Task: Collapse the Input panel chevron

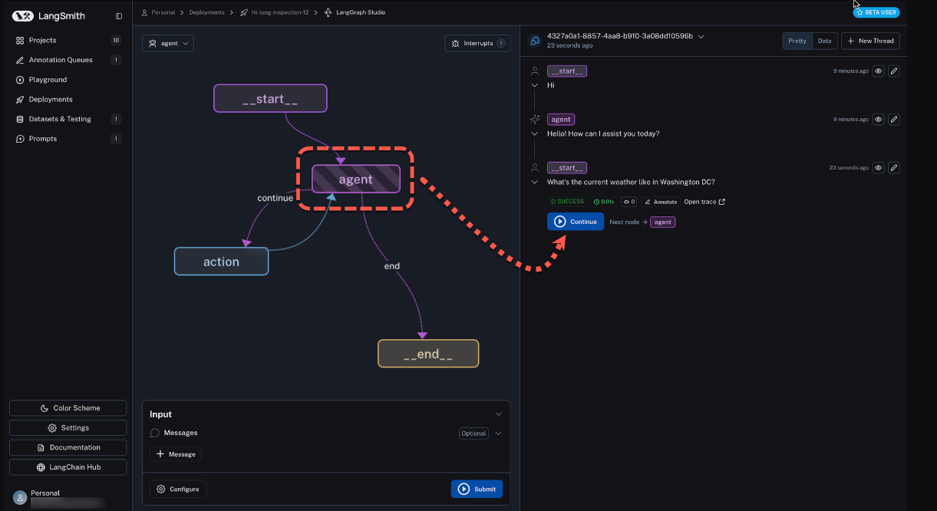Action: (499, 414)
